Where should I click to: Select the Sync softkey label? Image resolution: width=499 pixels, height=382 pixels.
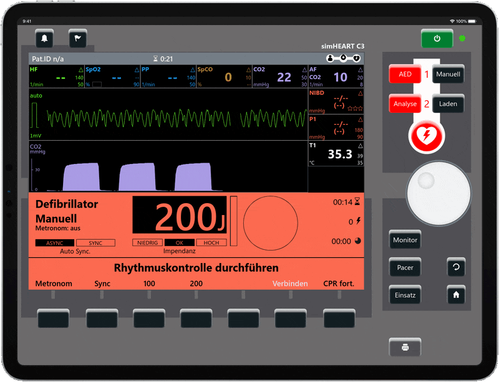click(102, 284)
